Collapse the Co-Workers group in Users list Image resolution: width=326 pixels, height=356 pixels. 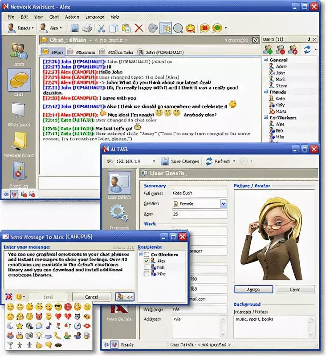266,117
